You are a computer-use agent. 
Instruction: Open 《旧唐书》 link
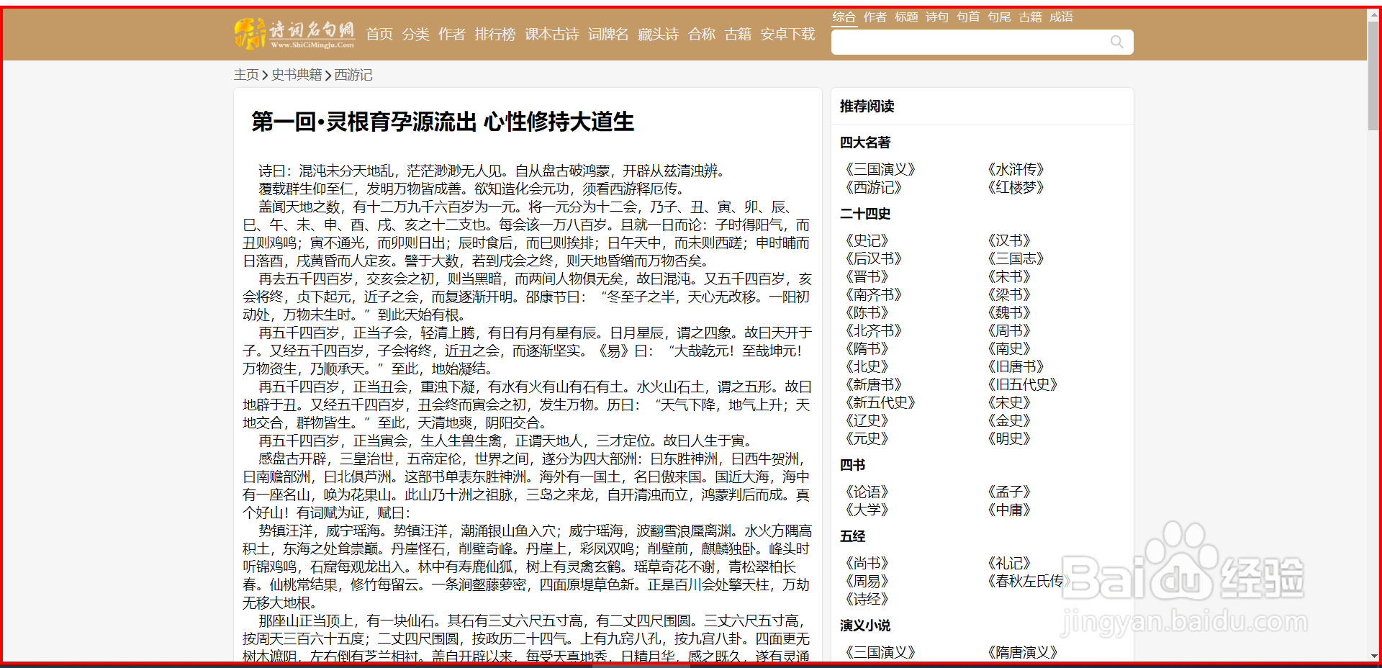tap(1016, 366)
